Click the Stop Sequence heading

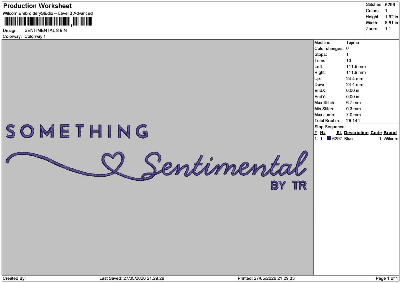tap(330, 127)
